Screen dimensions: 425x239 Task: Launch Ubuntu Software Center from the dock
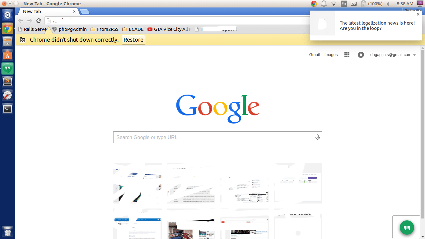coord(7,55)
